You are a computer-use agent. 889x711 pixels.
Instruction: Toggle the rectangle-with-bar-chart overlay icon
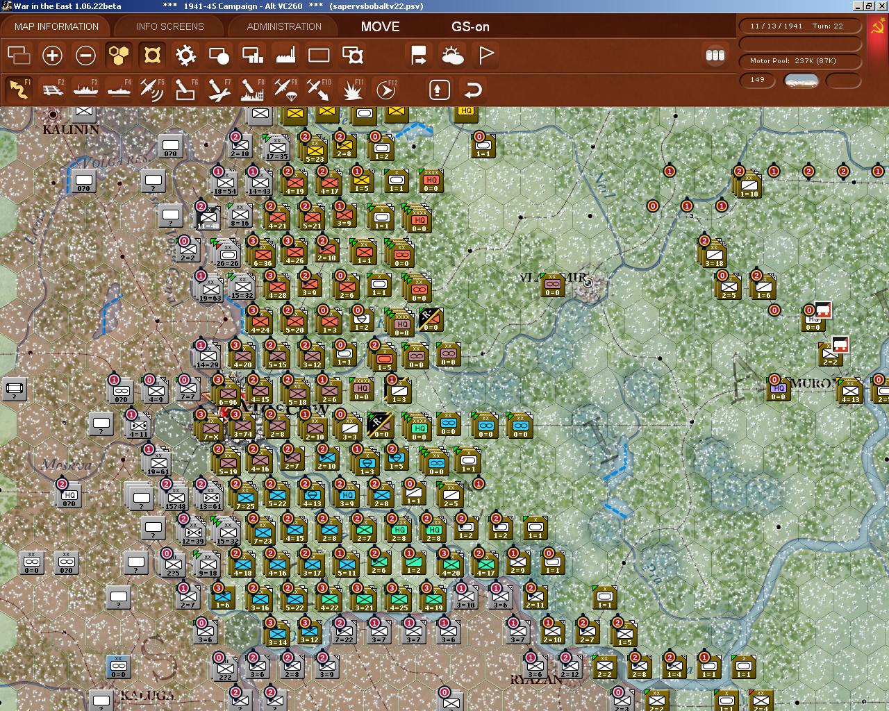point(252,55)
